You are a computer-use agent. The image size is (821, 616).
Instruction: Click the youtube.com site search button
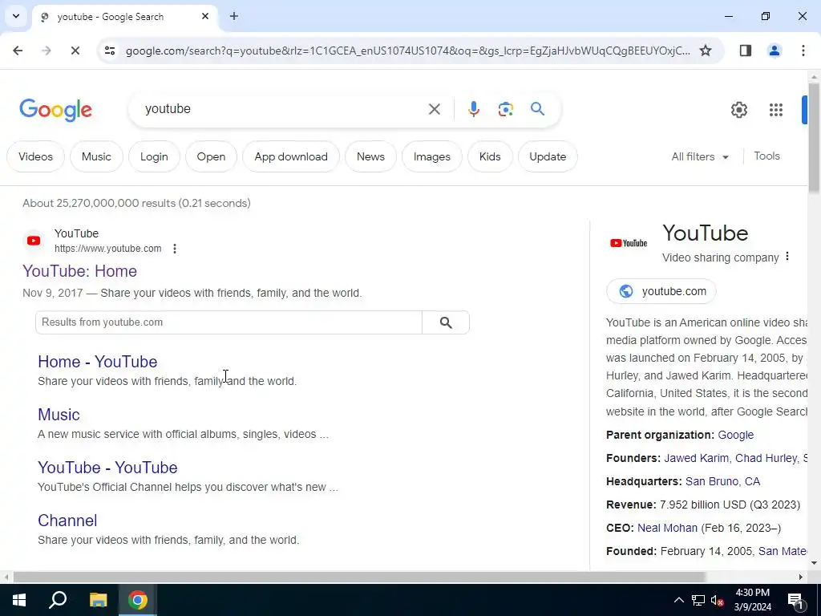coord(446,322)
